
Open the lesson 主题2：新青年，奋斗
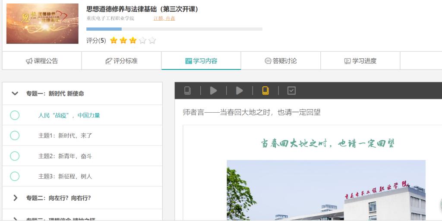[65, 156]
